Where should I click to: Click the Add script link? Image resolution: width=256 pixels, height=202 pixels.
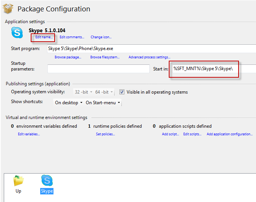(170, 134)
